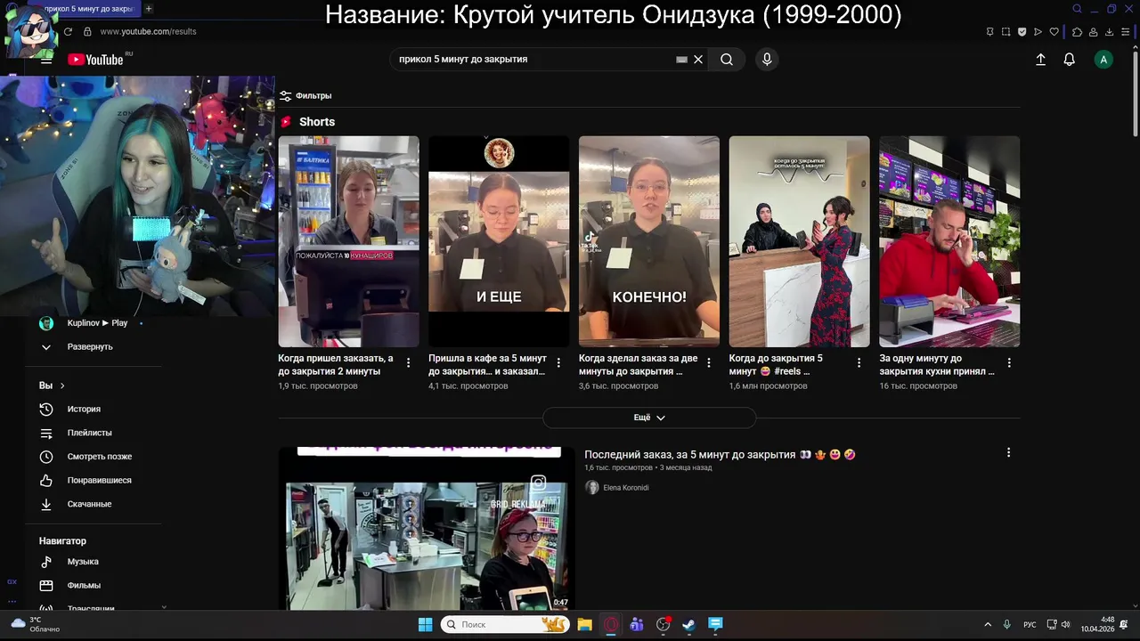Open Steam from the taskbar
Screen dimensions: 1140x641
[688, 625]
